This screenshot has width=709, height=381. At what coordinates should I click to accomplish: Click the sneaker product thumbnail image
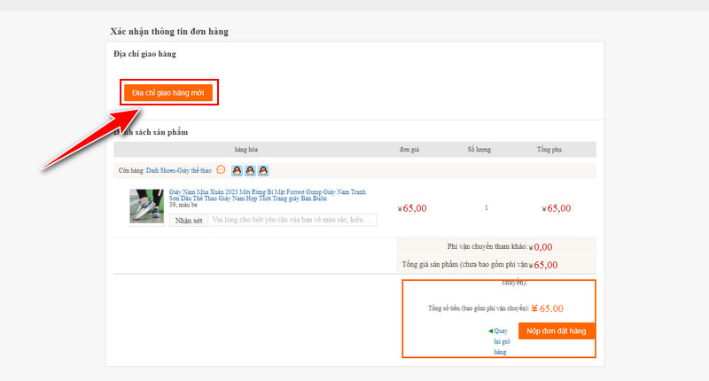tap(146, 206)
